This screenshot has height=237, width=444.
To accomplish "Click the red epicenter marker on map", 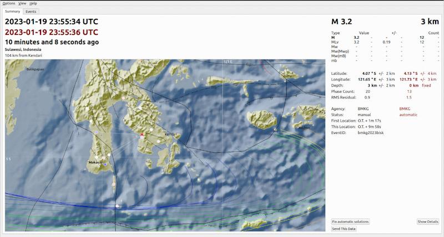I will coord(142,135).
